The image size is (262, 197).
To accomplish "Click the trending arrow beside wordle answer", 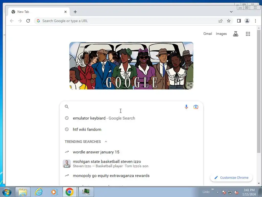I will pos(67,152).
